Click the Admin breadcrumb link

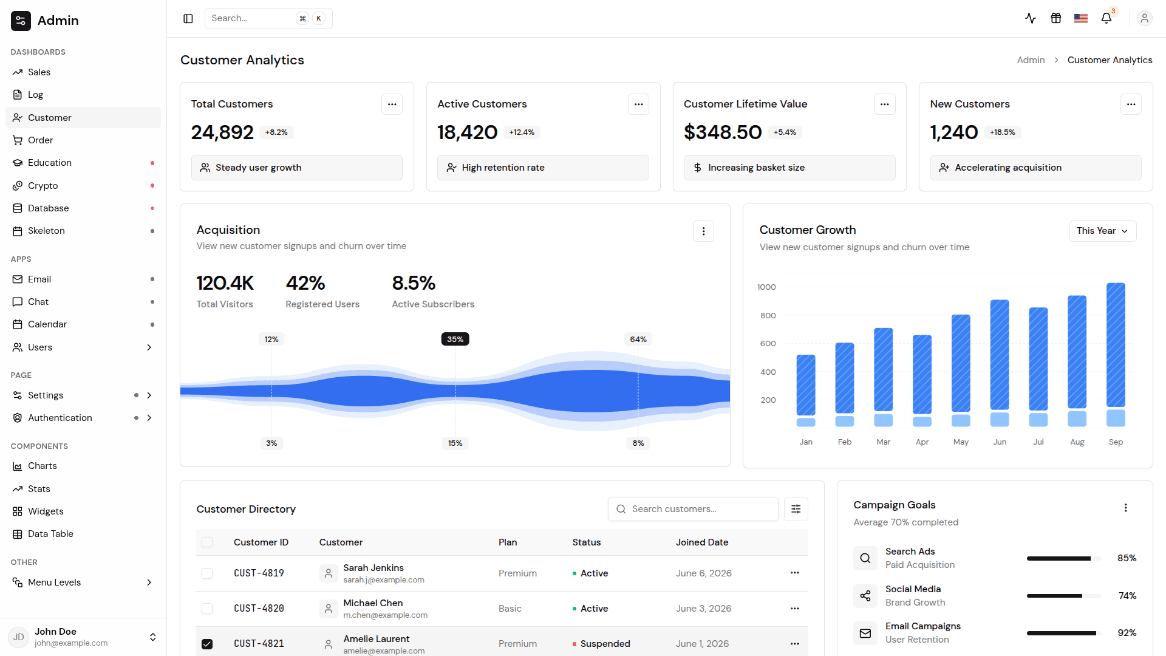pyautogui.click(x=1031, y=60)
